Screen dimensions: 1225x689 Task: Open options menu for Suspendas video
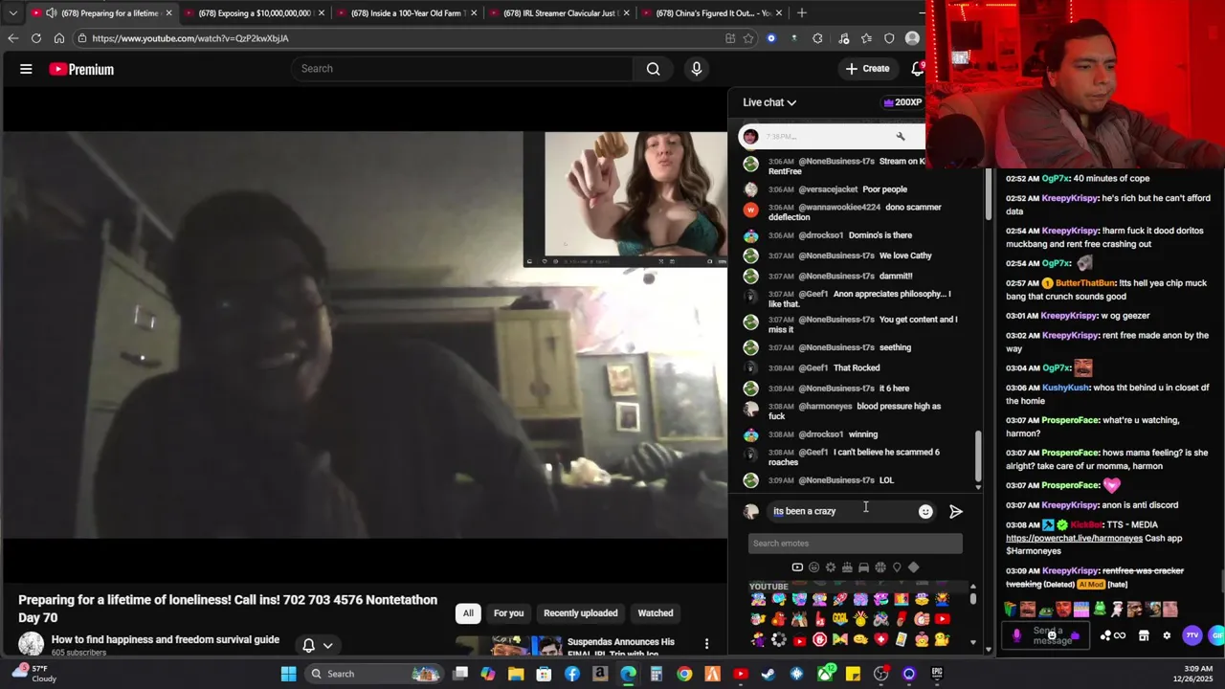tap(706, 644)
